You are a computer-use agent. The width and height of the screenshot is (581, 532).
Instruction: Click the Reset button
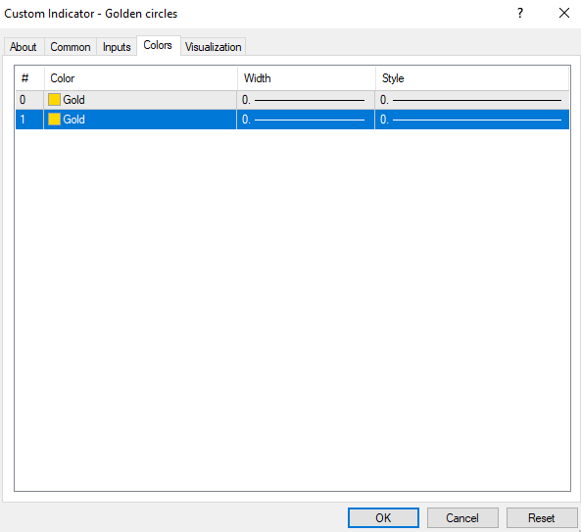click(542, 517)
